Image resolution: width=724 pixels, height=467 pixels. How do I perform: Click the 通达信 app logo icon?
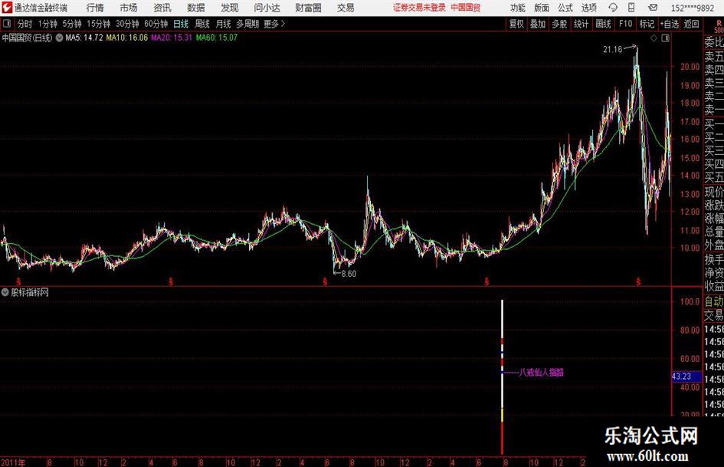7,8
